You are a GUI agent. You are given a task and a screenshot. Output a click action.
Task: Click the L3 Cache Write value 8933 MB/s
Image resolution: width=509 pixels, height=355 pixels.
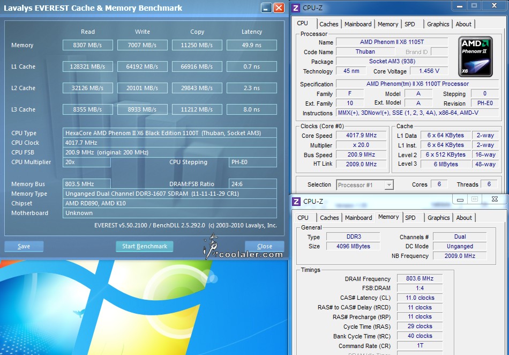[142, 109]
